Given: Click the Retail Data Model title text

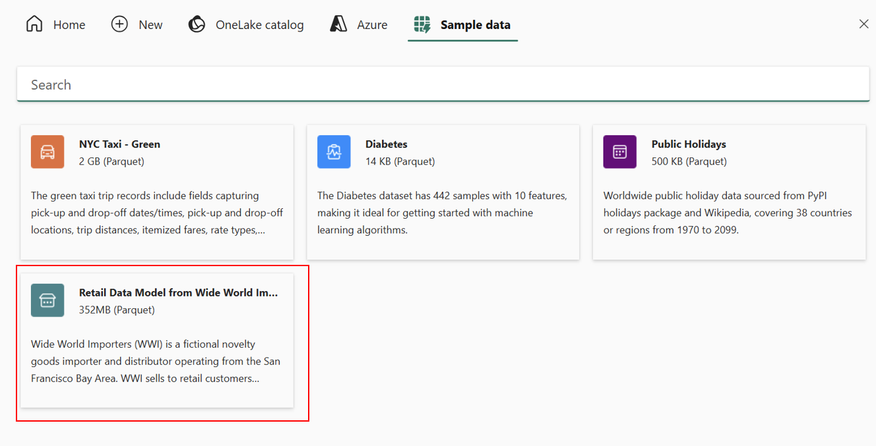Looking at the screenshot, I should click(x=178, y=292).
